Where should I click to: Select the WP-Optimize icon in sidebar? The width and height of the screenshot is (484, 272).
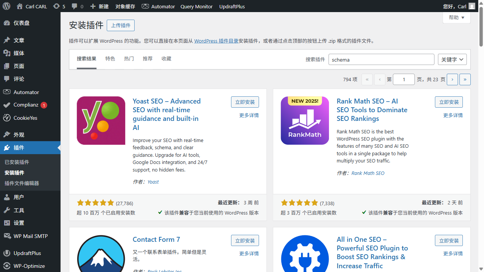[6, 266]
